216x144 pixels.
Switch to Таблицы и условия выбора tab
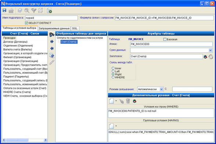[19, 28]
